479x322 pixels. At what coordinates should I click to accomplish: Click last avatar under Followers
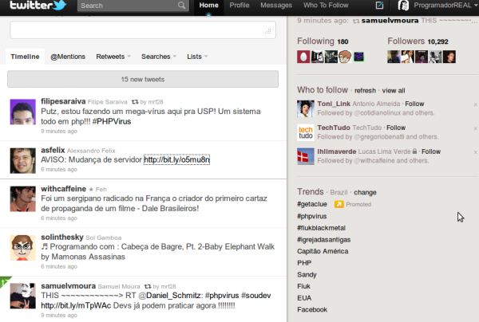point(449,57)
